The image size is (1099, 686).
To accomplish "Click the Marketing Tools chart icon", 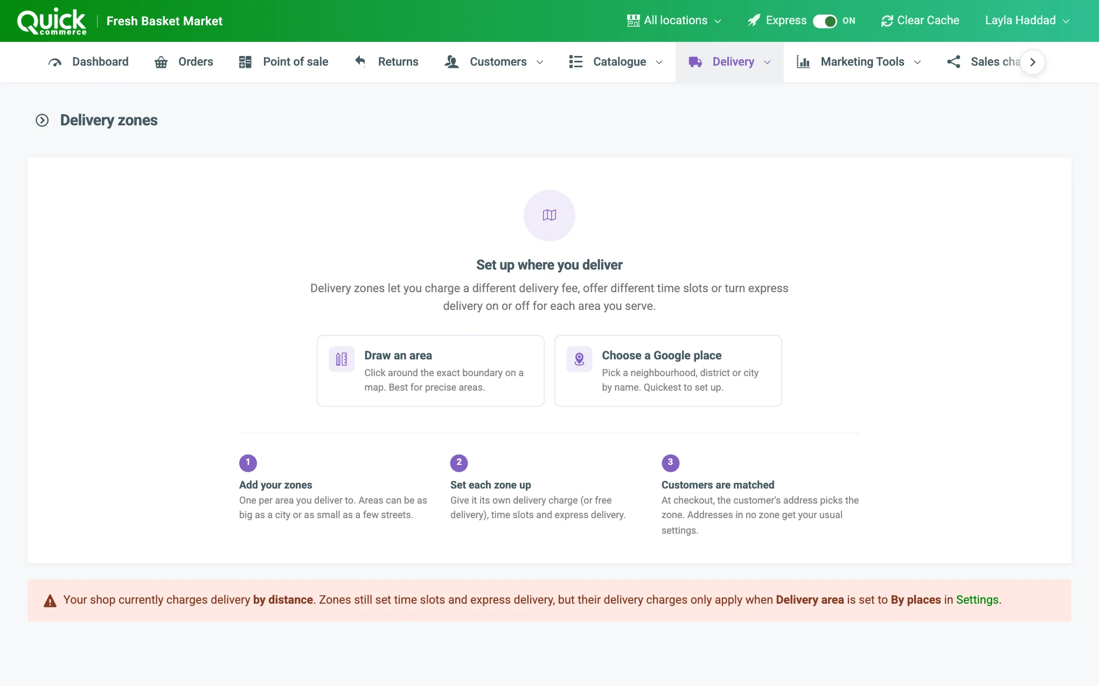I will click(803, 62).
